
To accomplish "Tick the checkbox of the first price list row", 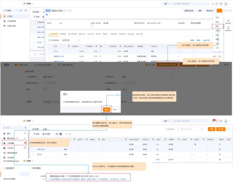I will click(x=34, y=27).
